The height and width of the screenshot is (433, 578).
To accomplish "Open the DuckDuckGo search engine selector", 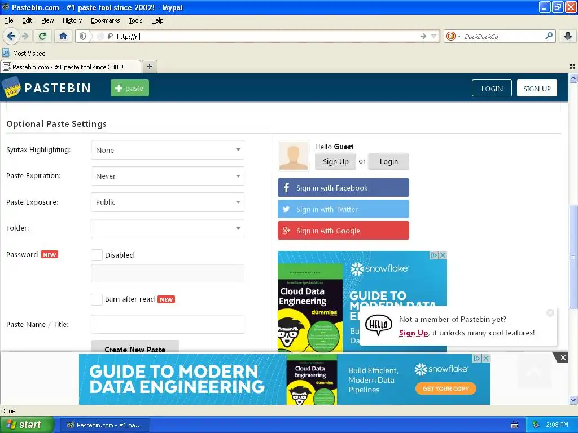I will 453,36.
